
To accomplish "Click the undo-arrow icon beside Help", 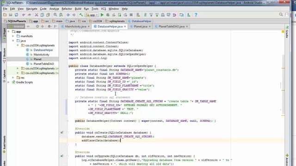I will pyautogui.click(x=174, y=15).
